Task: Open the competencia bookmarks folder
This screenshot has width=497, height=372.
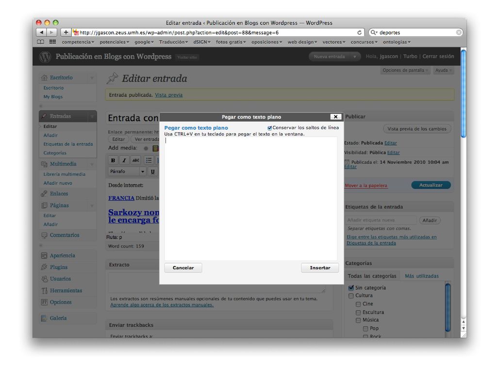Action: [78, 42]
